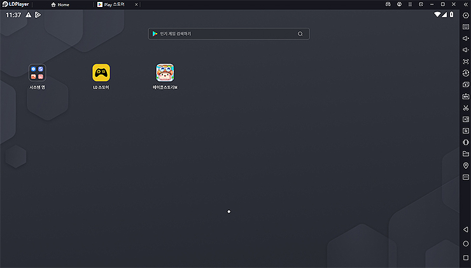
Task: Tap the Android back triangle button
Action: 466,230
